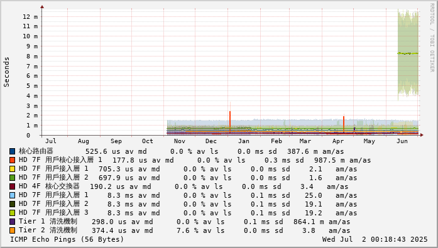This screenshot has height=248, width=438.
Task: Click the Wed Jul 2 00:18:43 2025 timestamp
Action: (375, 239)
